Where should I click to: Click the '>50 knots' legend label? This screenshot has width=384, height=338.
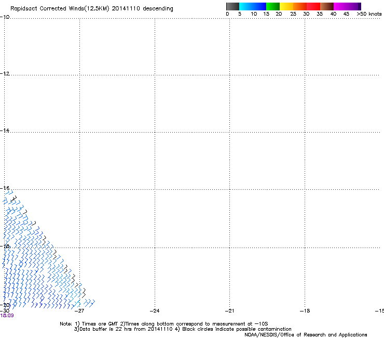click(369, 14)
